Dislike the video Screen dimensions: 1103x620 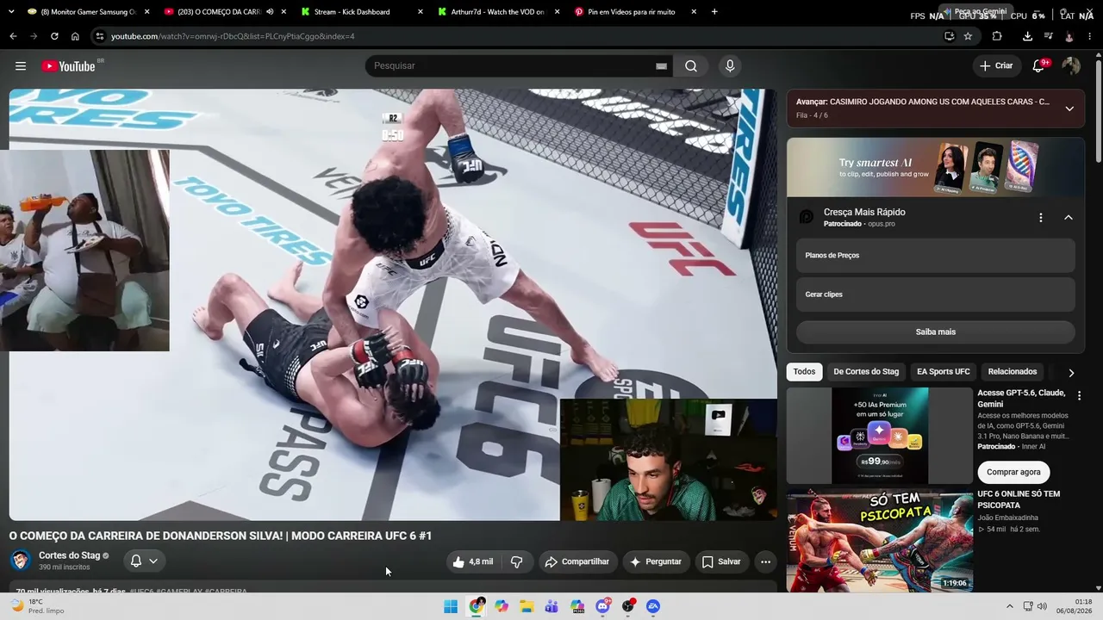tap(517, 561)
